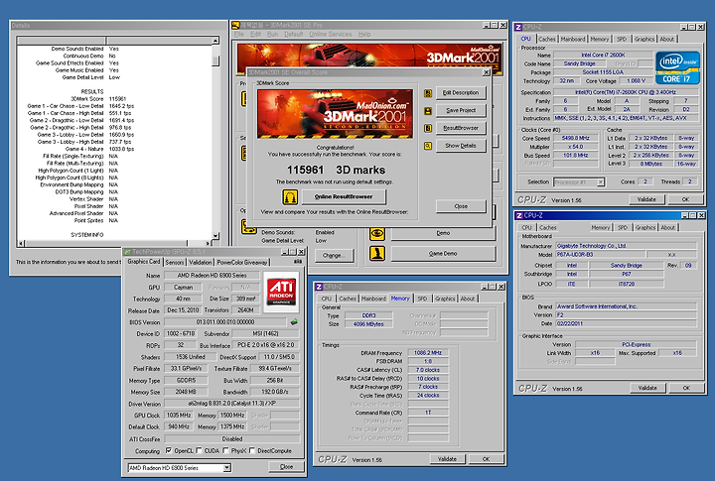Click the yellow icon left of Online ResultBrowser
Screen dimensions: 715x481
pyautogui.click(x=290, y=196)
